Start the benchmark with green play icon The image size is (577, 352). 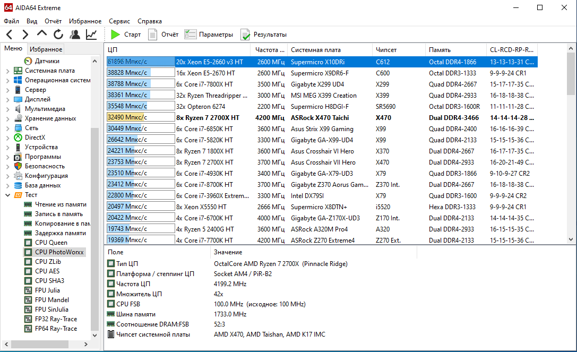(115, 35)
